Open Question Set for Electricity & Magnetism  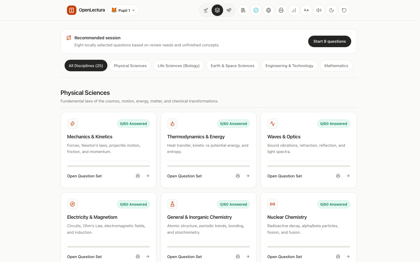[x=85, y=257]
